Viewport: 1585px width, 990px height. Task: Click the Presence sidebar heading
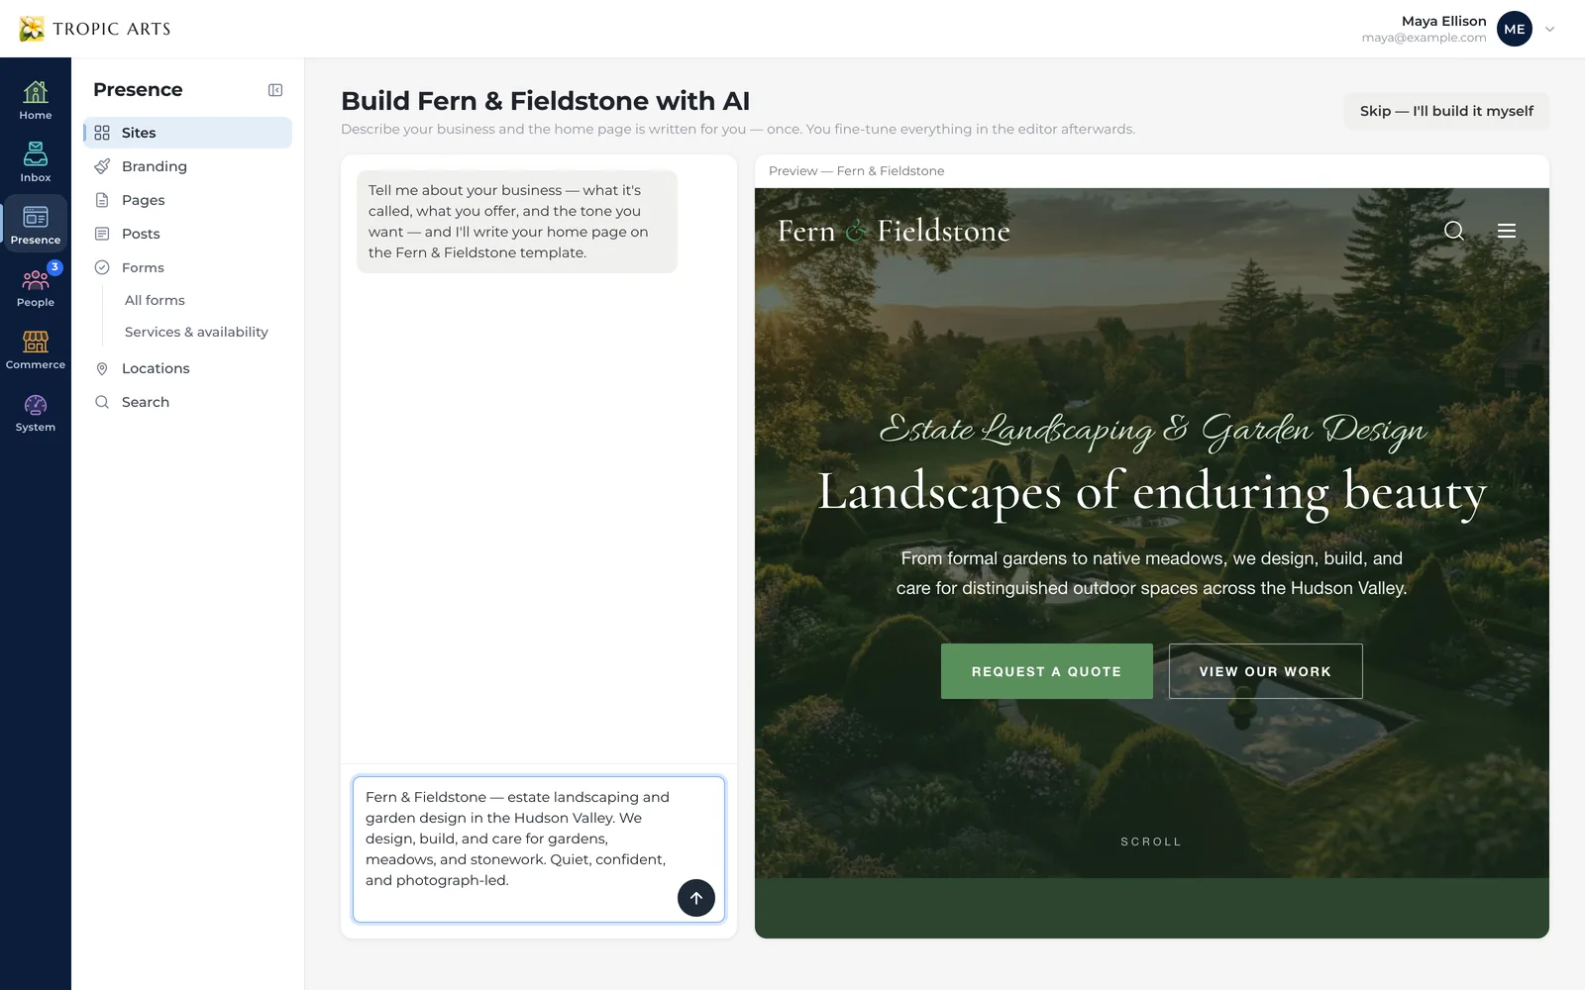[x=138, y=90]
